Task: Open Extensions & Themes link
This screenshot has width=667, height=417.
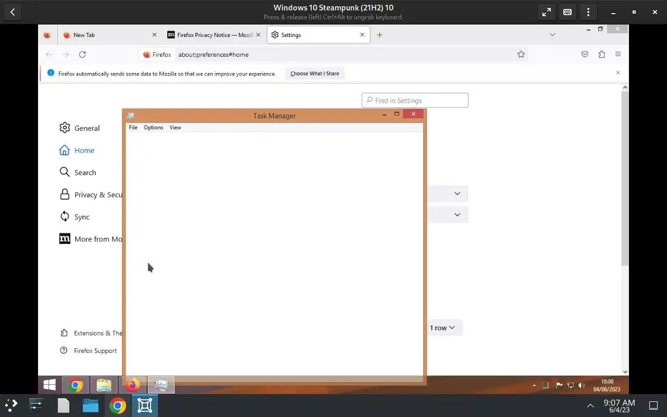Action: coord(92,333)
